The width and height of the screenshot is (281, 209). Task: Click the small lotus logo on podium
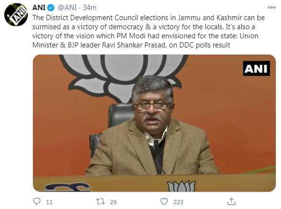pos(181,186)
